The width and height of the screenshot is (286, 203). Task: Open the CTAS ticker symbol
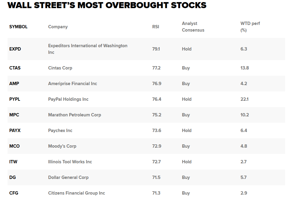tap(15, 68)
